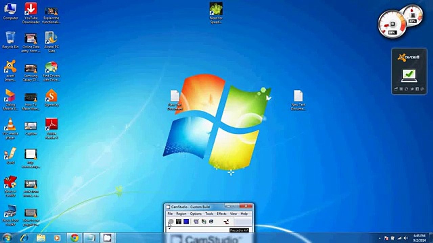433x243 pixels.
Task: Click the taskbar clock showing 6:45 PM
Action: [x=419, y=238]
